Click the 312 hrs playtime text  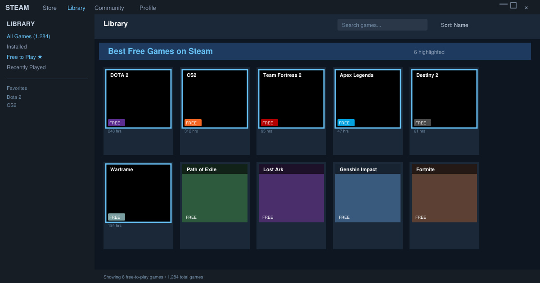[x=191, y=131]
